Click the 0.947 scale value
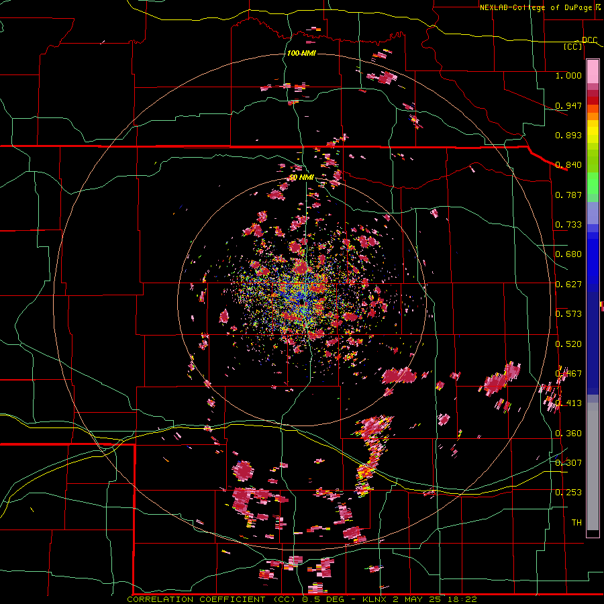Viewport: 604px width, 604px height. [568, 105]
